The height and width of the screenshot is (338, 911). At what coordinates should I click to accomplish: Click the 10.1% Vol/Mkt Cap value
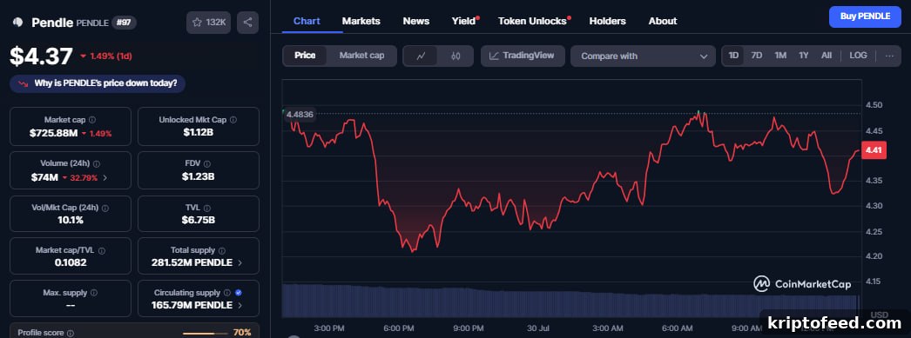71,221
